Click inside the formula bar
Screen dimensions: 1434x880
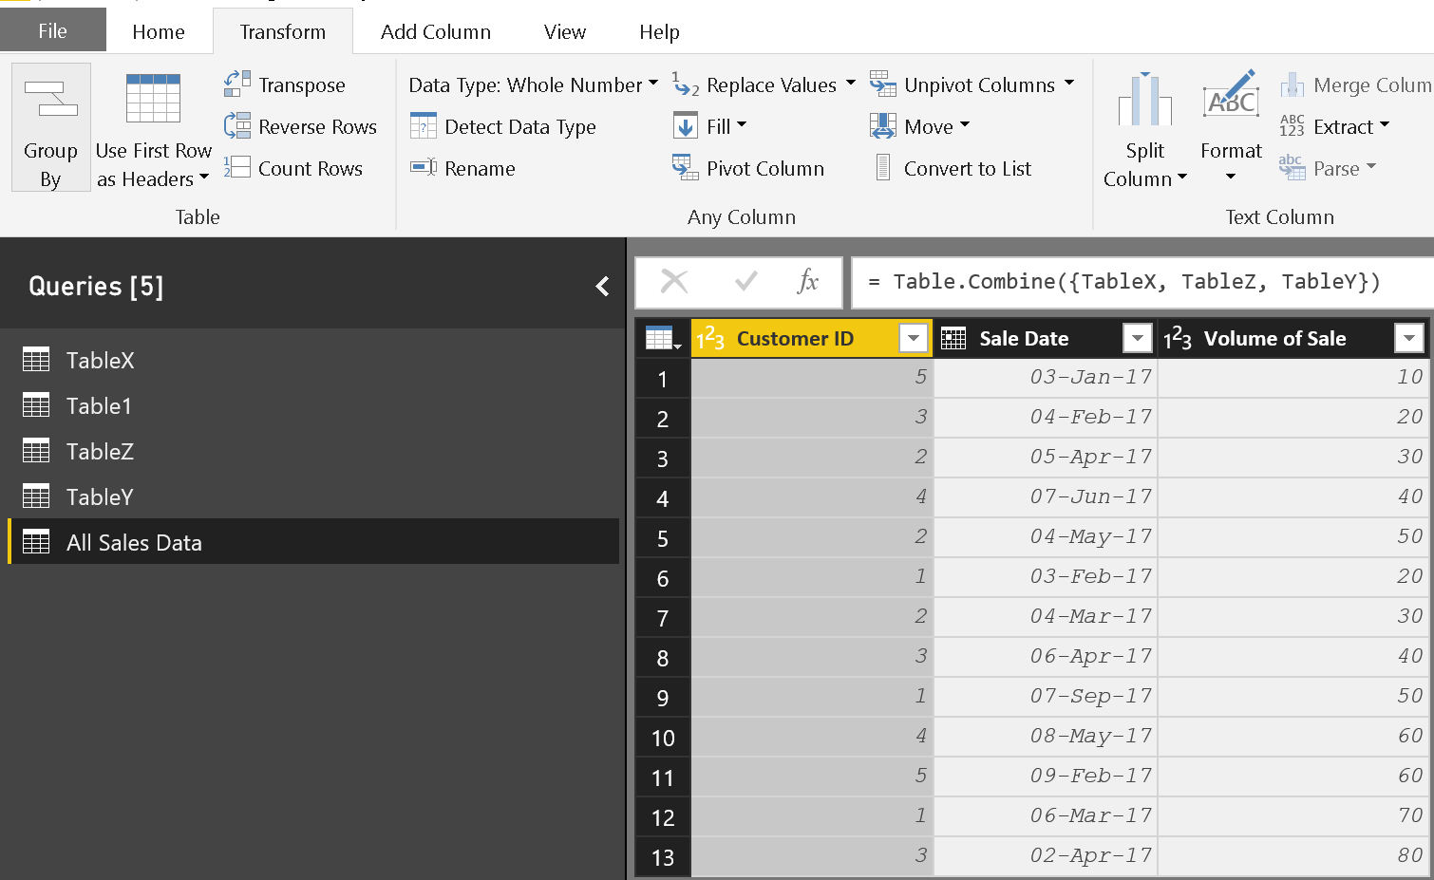pyautogui.click(x=1092, y=281)
